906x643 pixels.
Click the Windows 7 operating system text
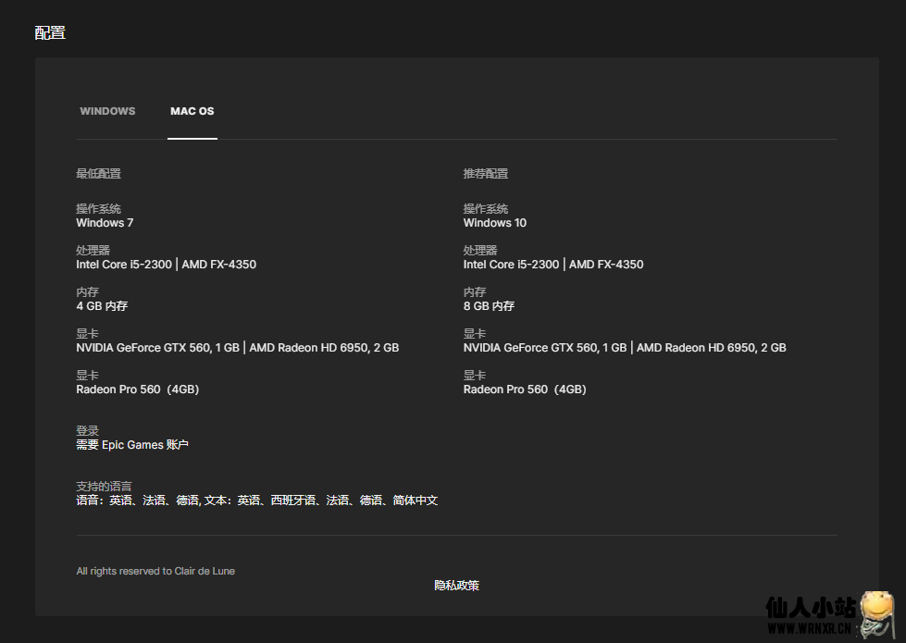pos(105,223)
